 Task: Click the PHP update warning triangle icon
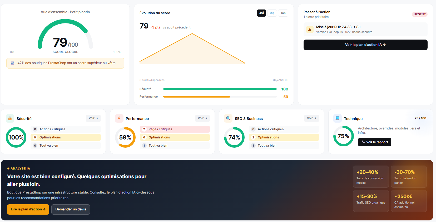(310, 30)
